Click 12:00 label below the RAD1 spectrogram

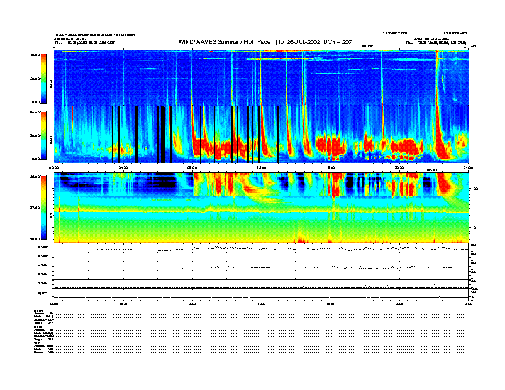(261, 168)
